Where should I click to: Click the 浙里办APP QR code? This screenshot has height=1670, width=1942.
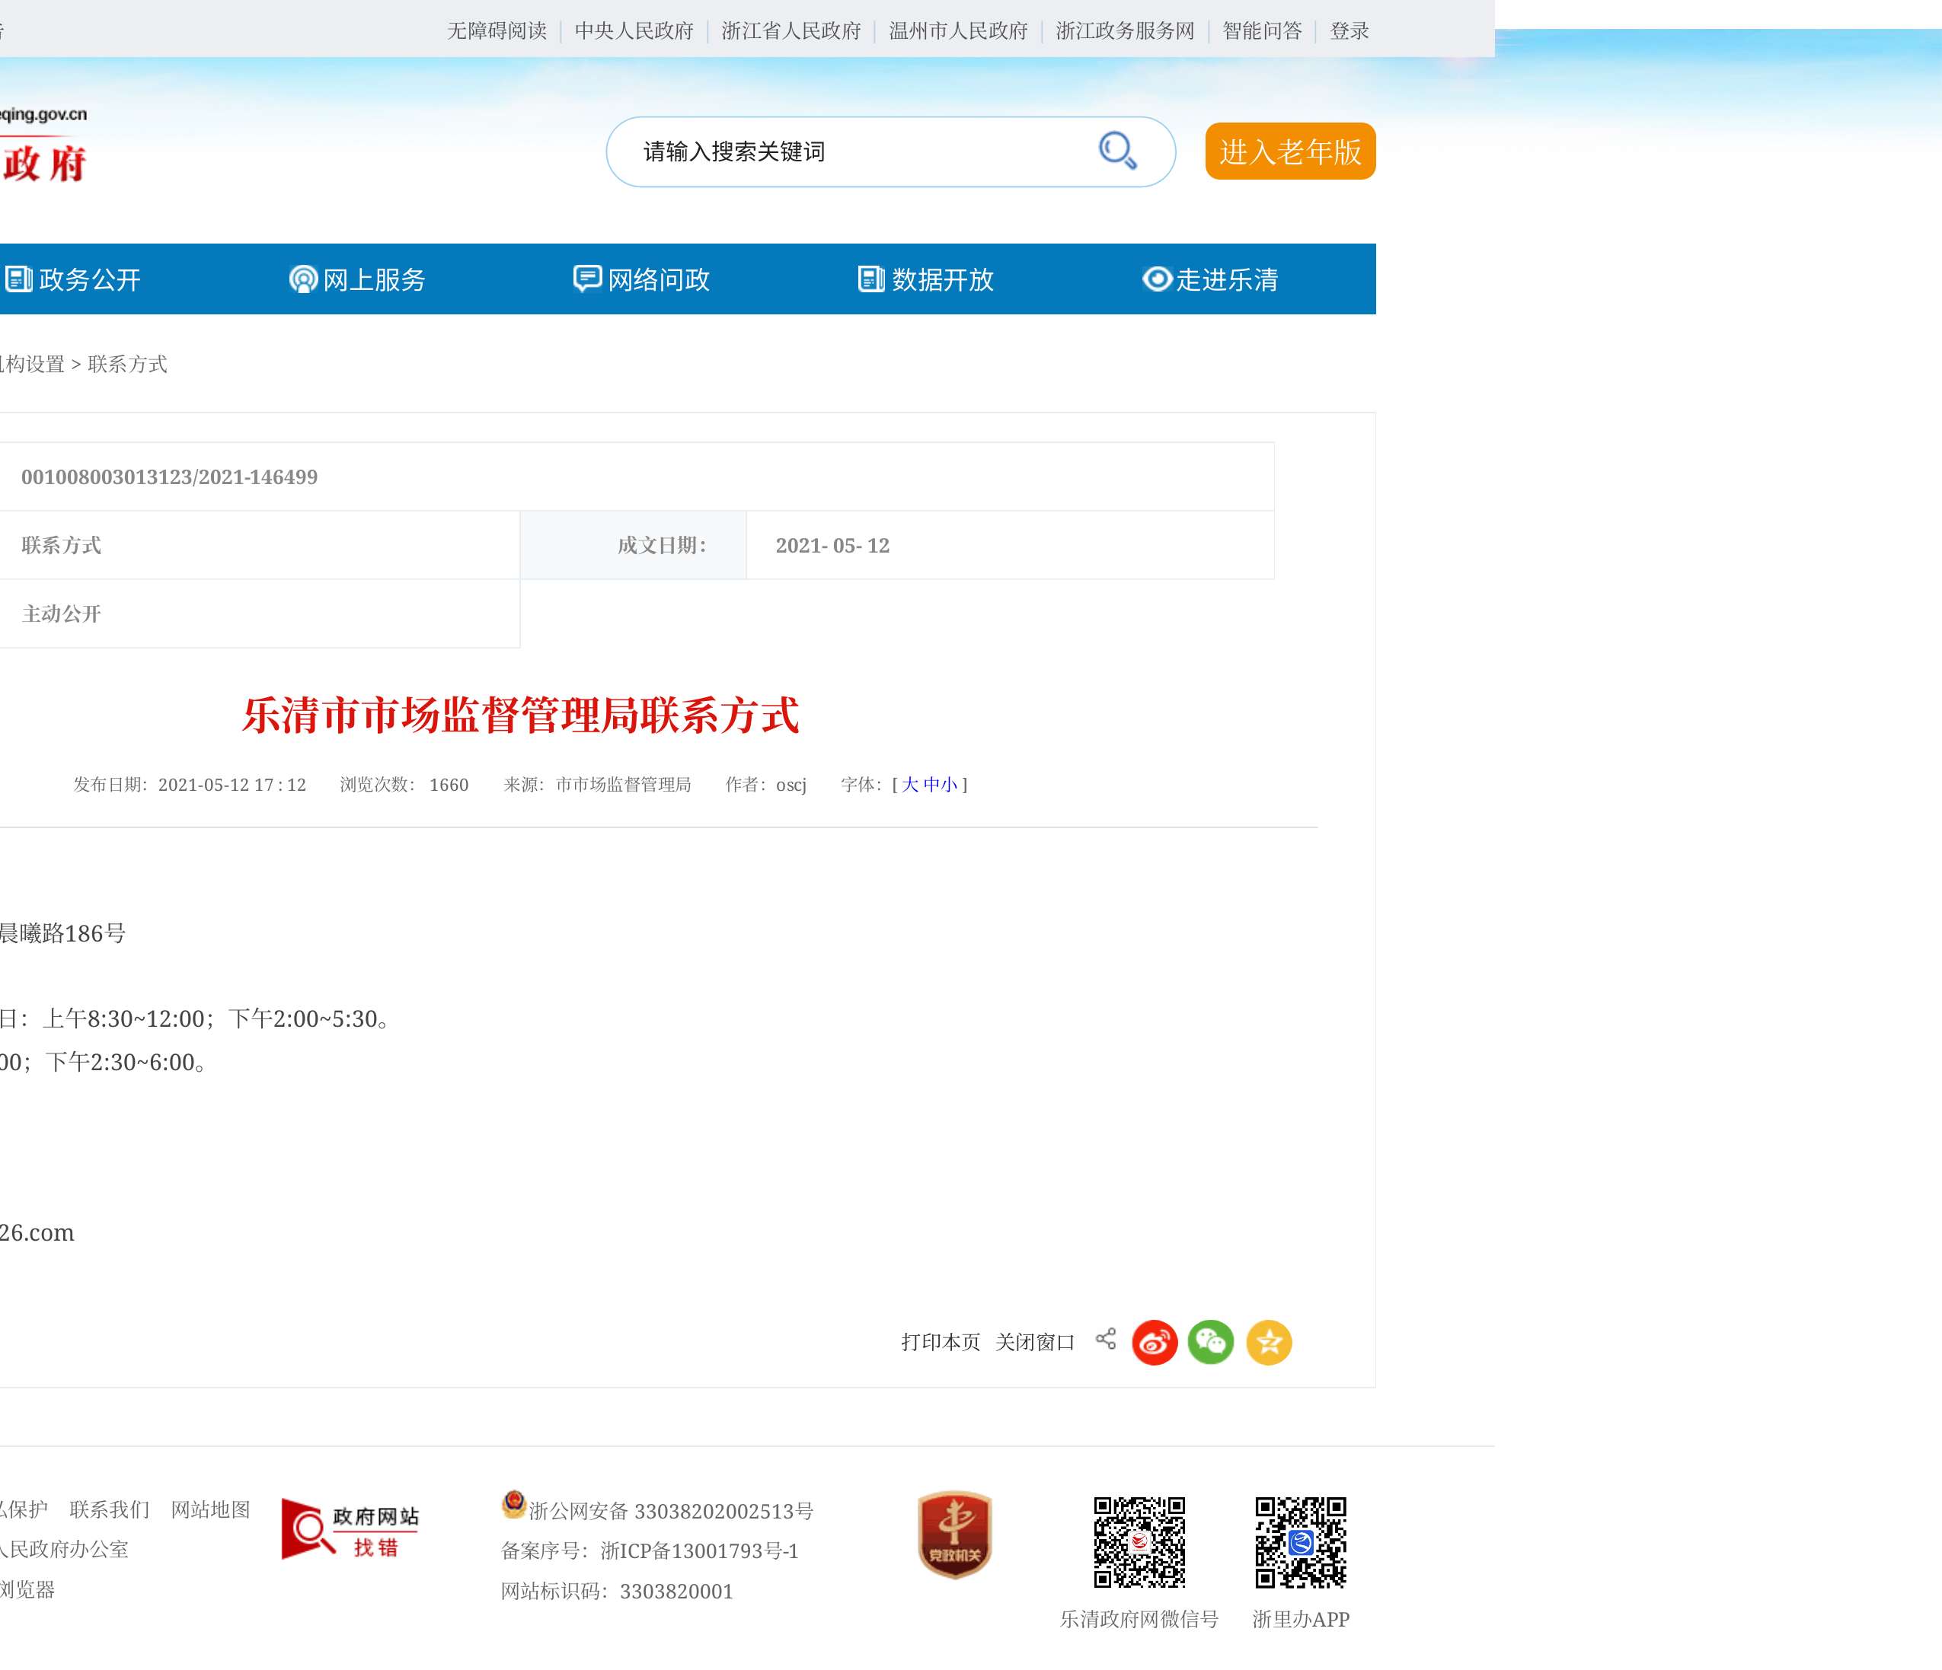tap(1300, 1541)
